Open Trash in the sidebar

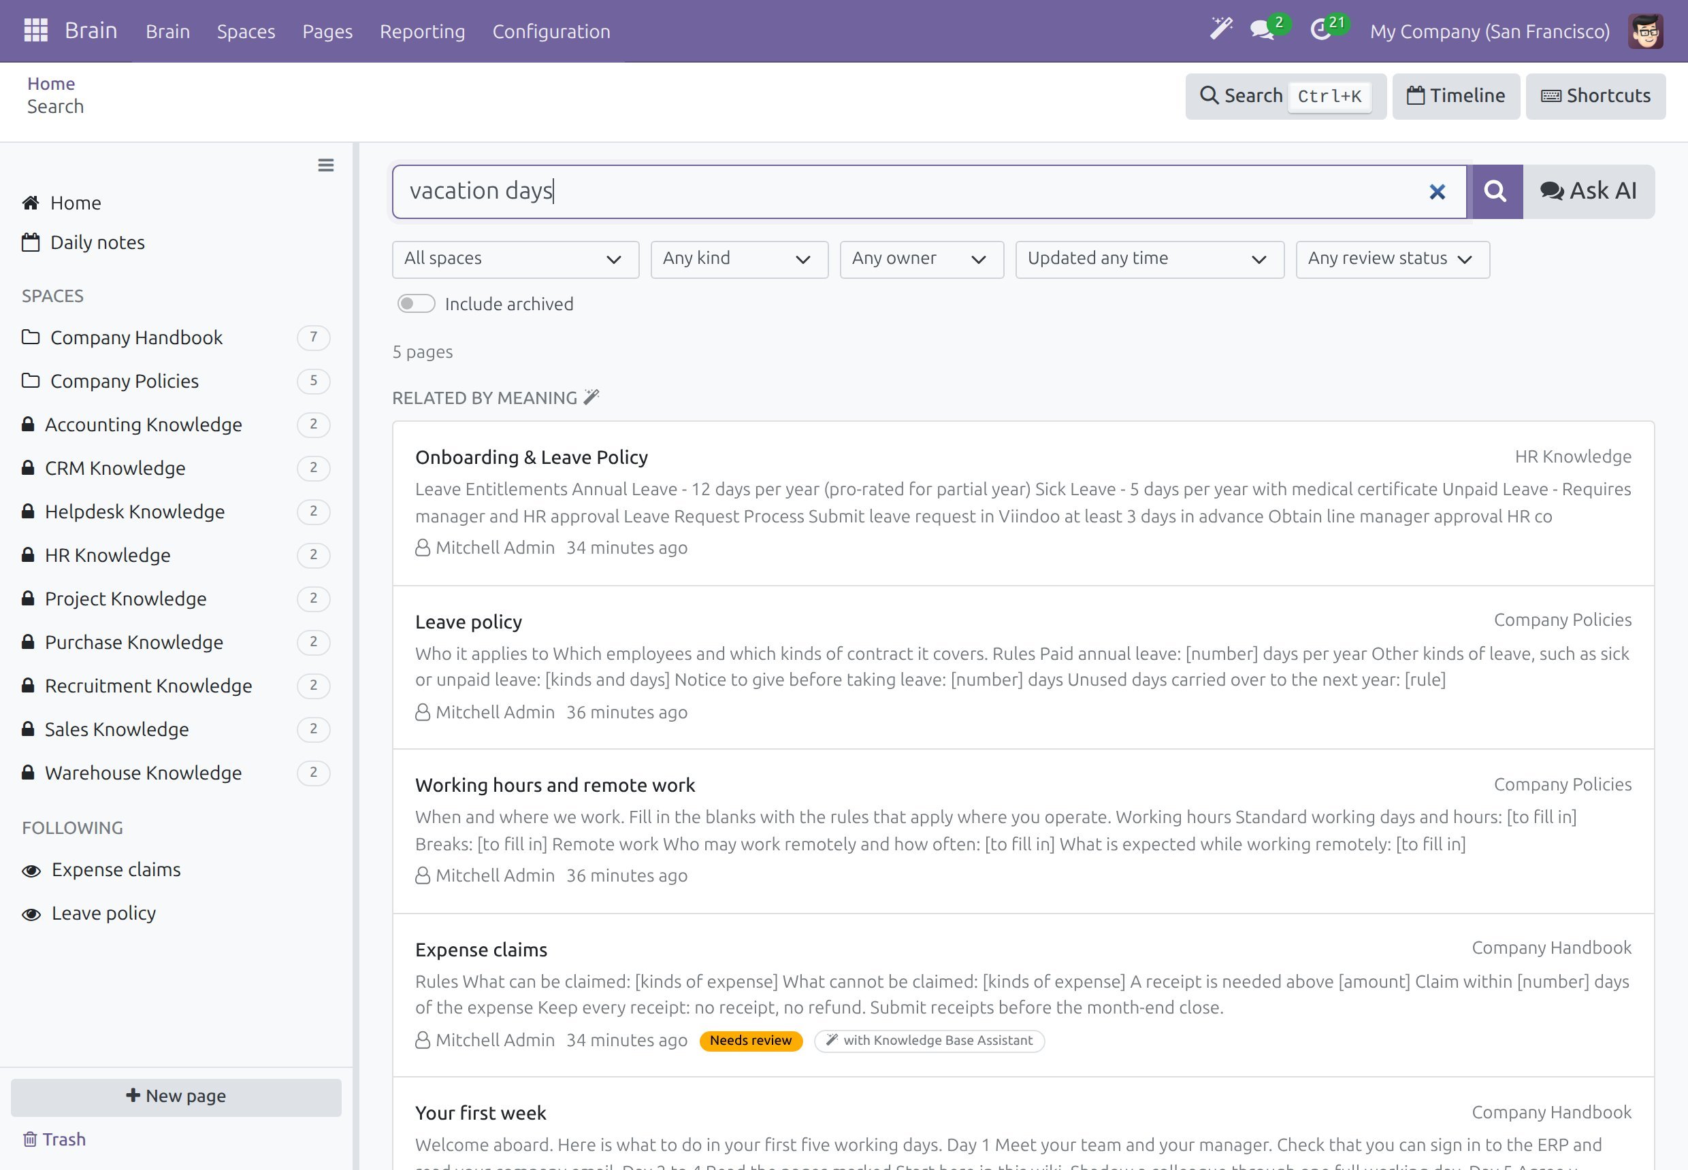coord(54,1139)
